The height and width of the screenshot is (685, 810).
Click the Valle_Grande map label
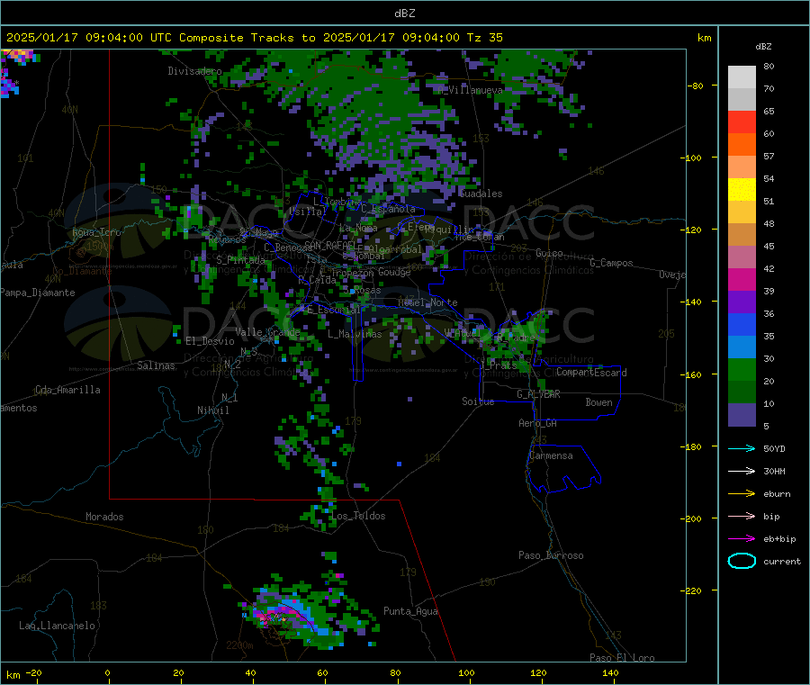click(267, 332)
